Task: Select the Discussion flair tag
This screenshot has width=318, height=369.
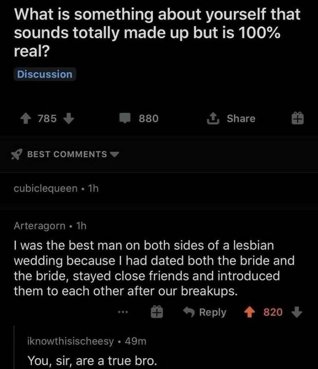Action: coord(45,74)
